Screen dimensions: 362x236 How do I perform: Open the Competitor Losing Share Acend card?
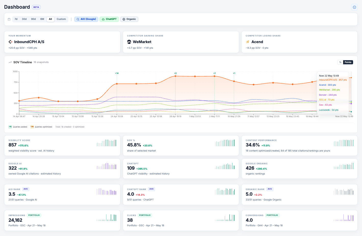pyautogui.click(x=299, y=42)
